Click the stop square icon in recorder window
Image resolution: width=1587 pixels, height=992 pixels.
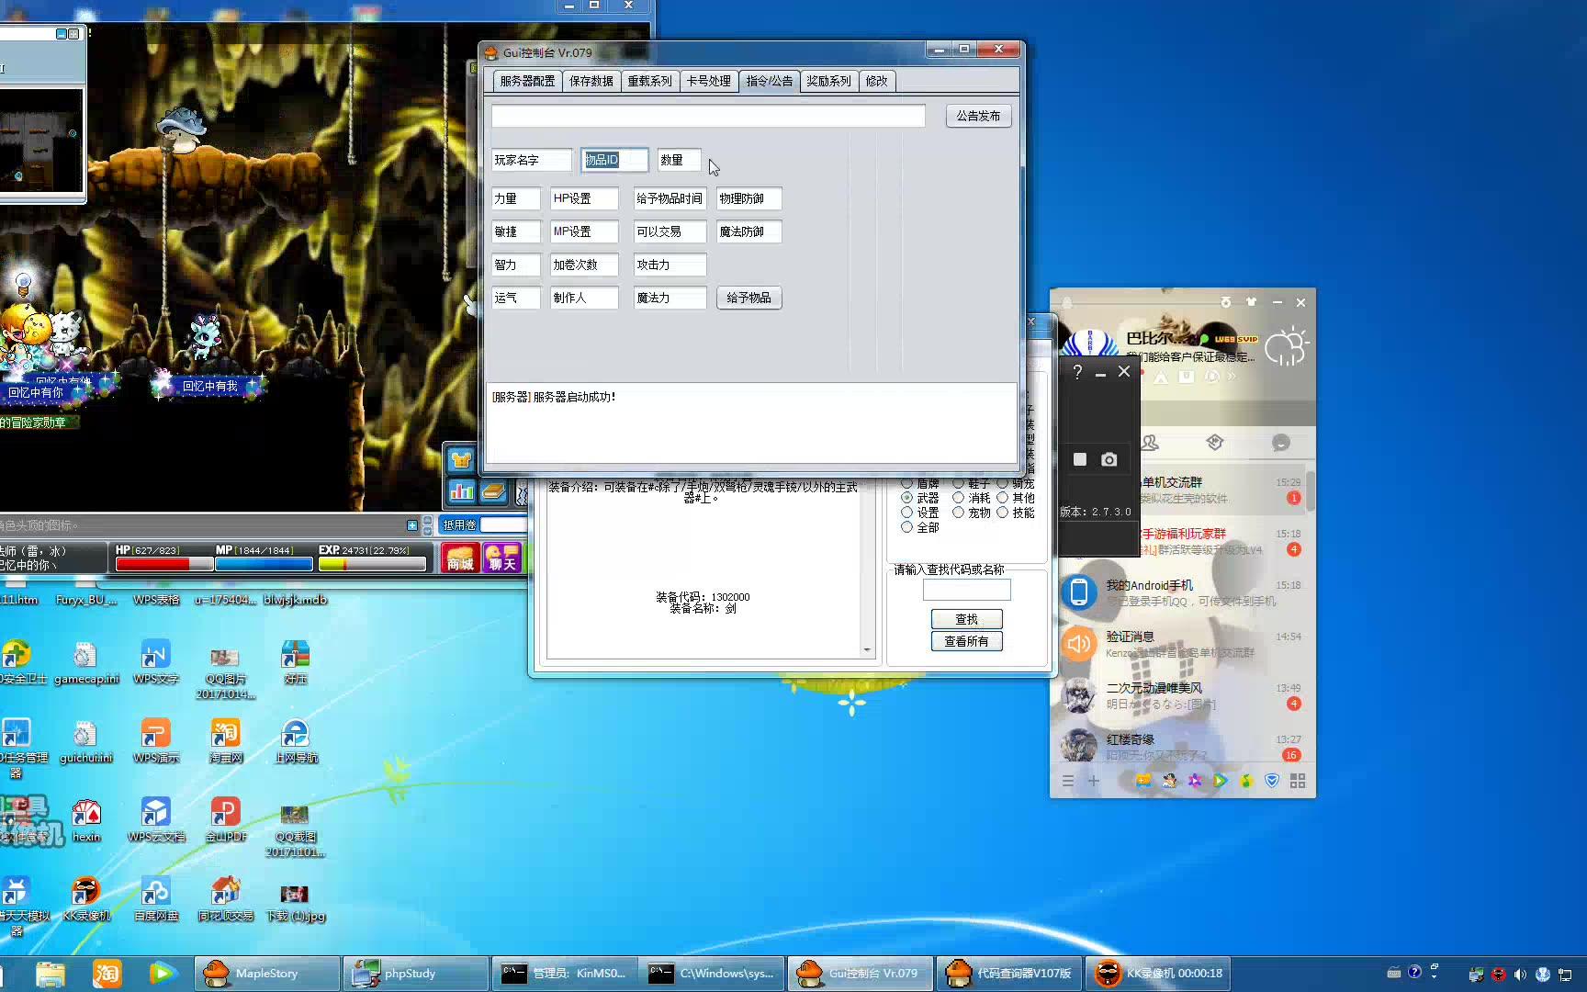[1080, 459]
